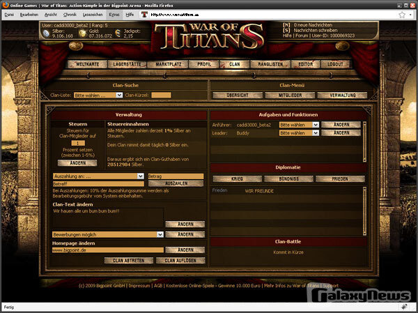Open the Extras menu
Viewport: 418px width, 313px height.
click(114, 15)
